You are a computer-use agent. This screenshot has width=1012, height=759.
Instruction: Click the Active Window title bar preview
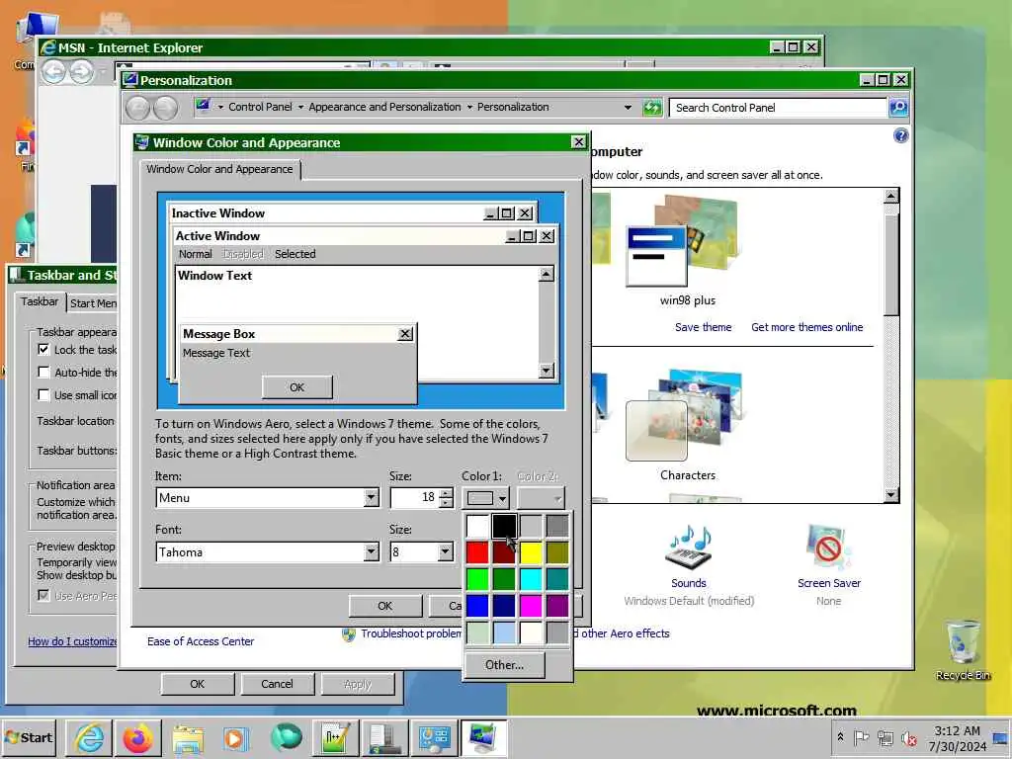[x=365, y=236]
